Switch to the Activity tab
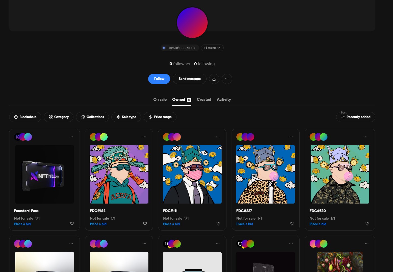393x272 pixels. point(224,99)
